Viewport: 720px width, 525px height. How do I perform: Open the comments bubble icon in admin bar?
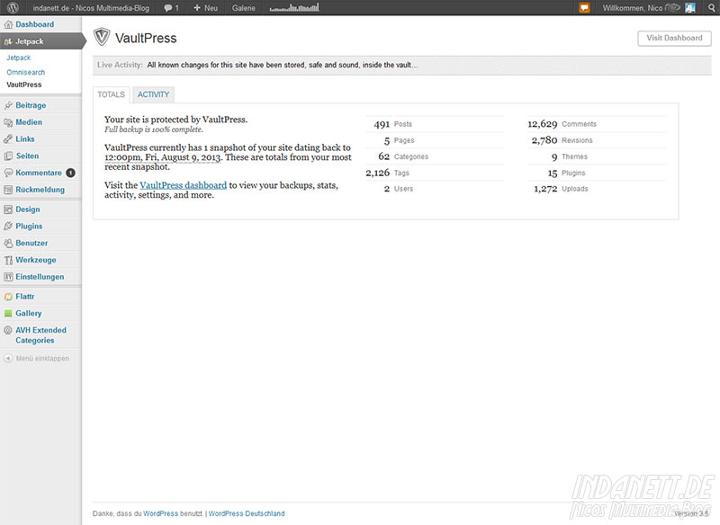coord(168,8)
